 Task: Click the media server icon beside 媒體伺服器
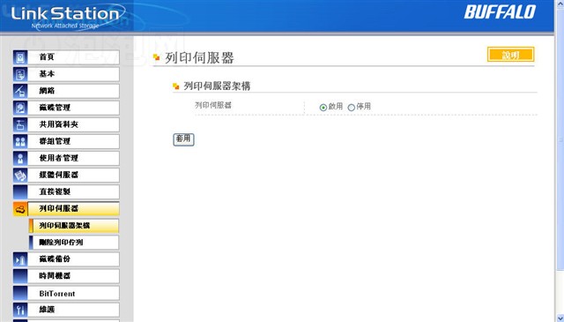point(20,176)
